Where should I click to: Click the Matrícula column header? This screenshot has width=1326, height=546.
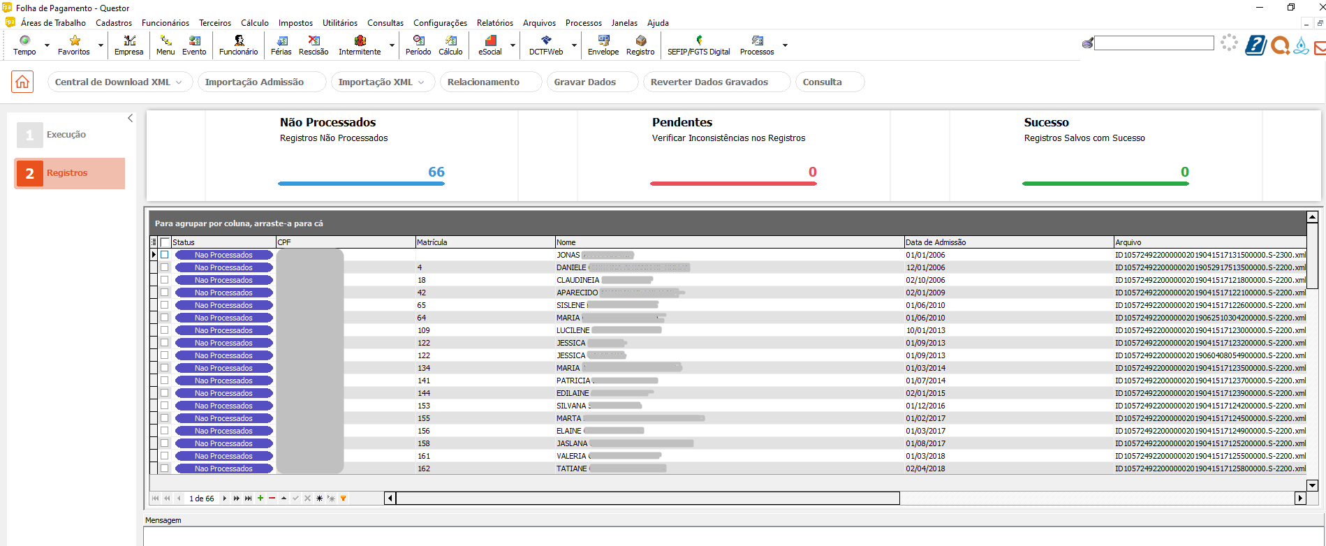tap(485, 242)
